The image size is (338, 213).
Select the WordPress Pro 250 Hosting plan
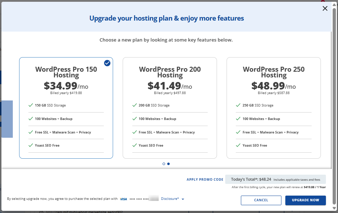click(x=274, y=86)
